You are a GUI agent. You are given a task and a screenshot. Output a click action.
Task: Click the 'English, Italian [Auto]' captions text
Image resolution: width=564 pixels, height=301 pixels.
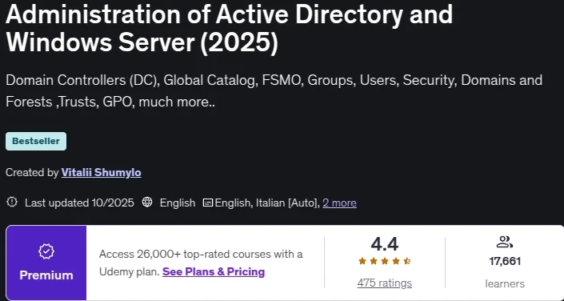pyautogui.click(x=267, y=203)
